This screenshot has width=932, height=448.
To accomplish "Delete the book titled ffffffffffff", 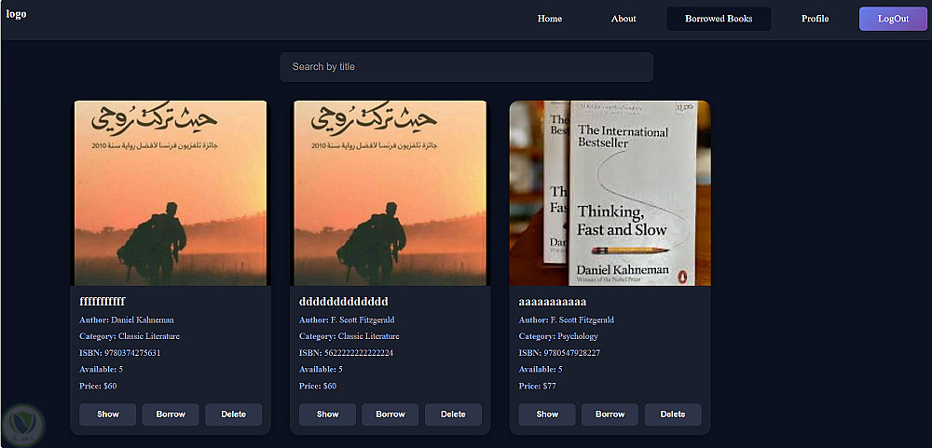I will (x=234, y=414).
